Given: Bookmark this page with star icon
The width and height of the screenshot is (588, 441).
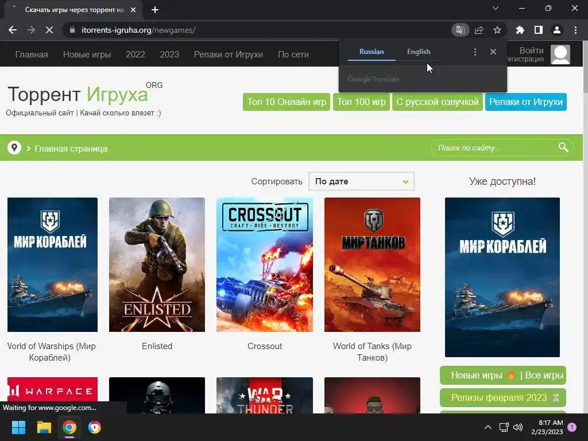Looking at the screenshot, I should 497,30.
